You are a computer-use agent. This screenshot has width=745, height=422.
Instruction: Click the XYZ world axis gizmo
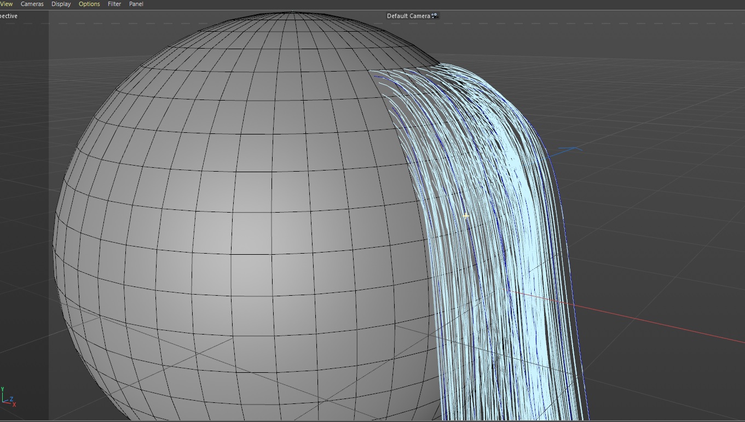point(8,397)
